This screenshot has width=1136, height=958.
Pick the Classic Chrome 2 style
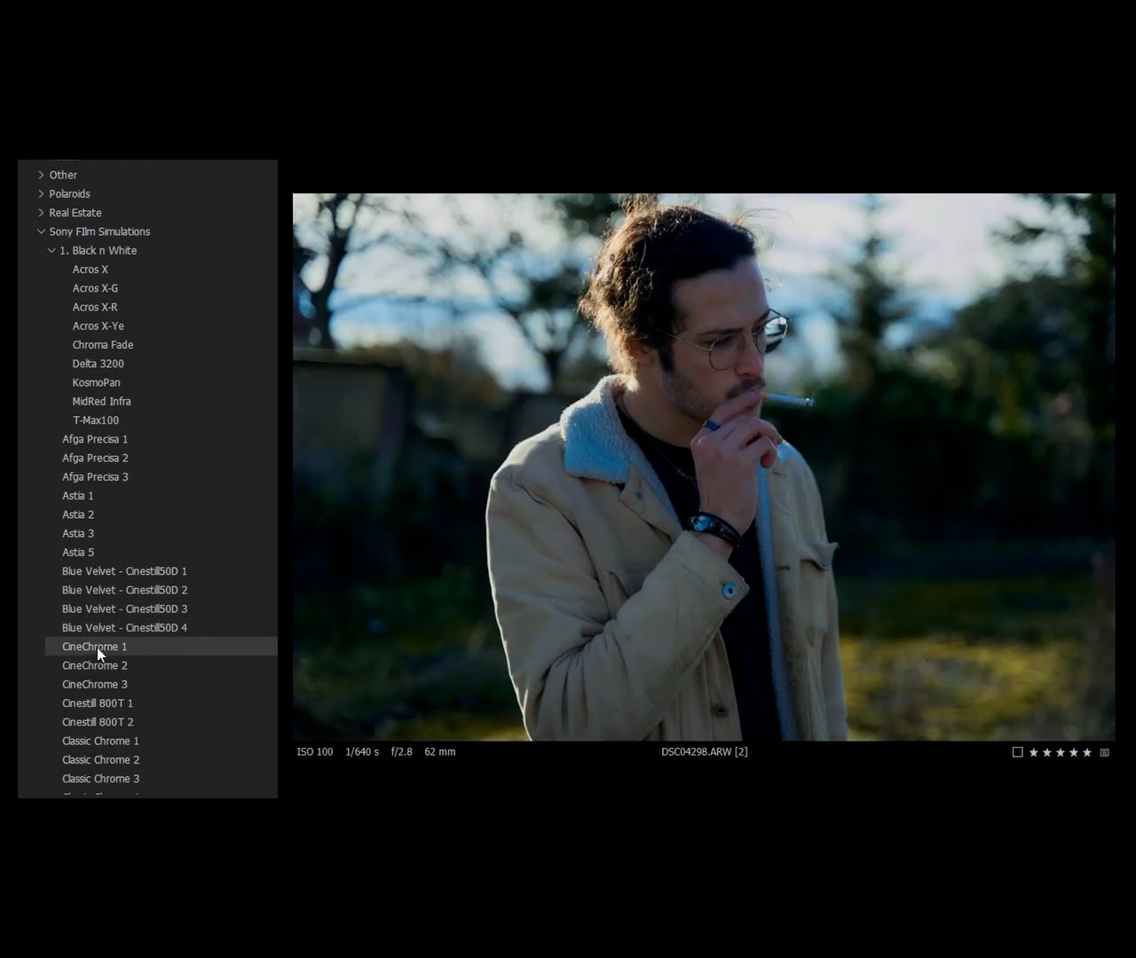(100, 760)
